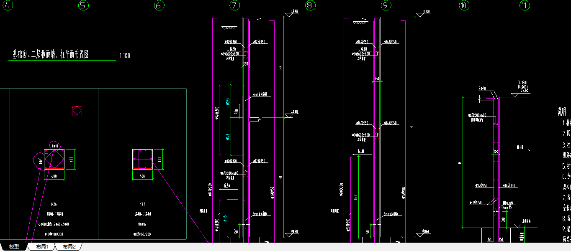Image resolution: width=571 pixels, height=251 pixels.
Task: Select the H1 dimension label
Action: click(280, 177)
